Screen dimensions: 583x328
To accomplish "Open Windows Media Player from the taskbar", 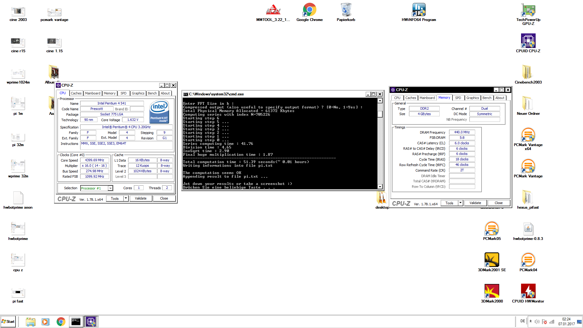I will 46,322.
